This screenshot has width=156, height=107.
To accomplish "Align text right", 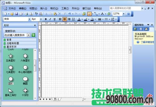I will pyautogui.click(x=69, y=19).
